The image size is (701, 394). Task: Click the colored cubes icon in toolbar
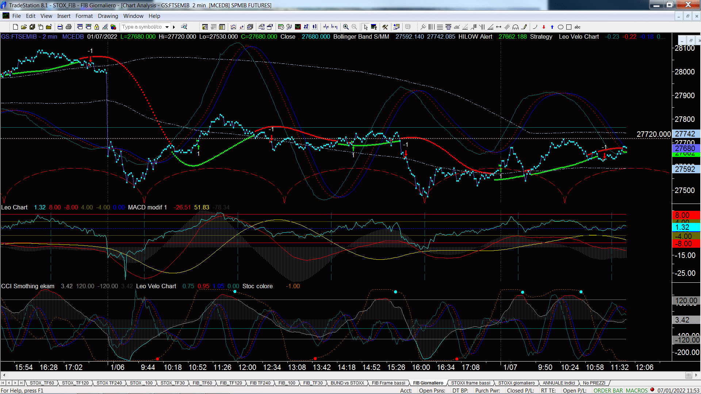coord(113,27)
